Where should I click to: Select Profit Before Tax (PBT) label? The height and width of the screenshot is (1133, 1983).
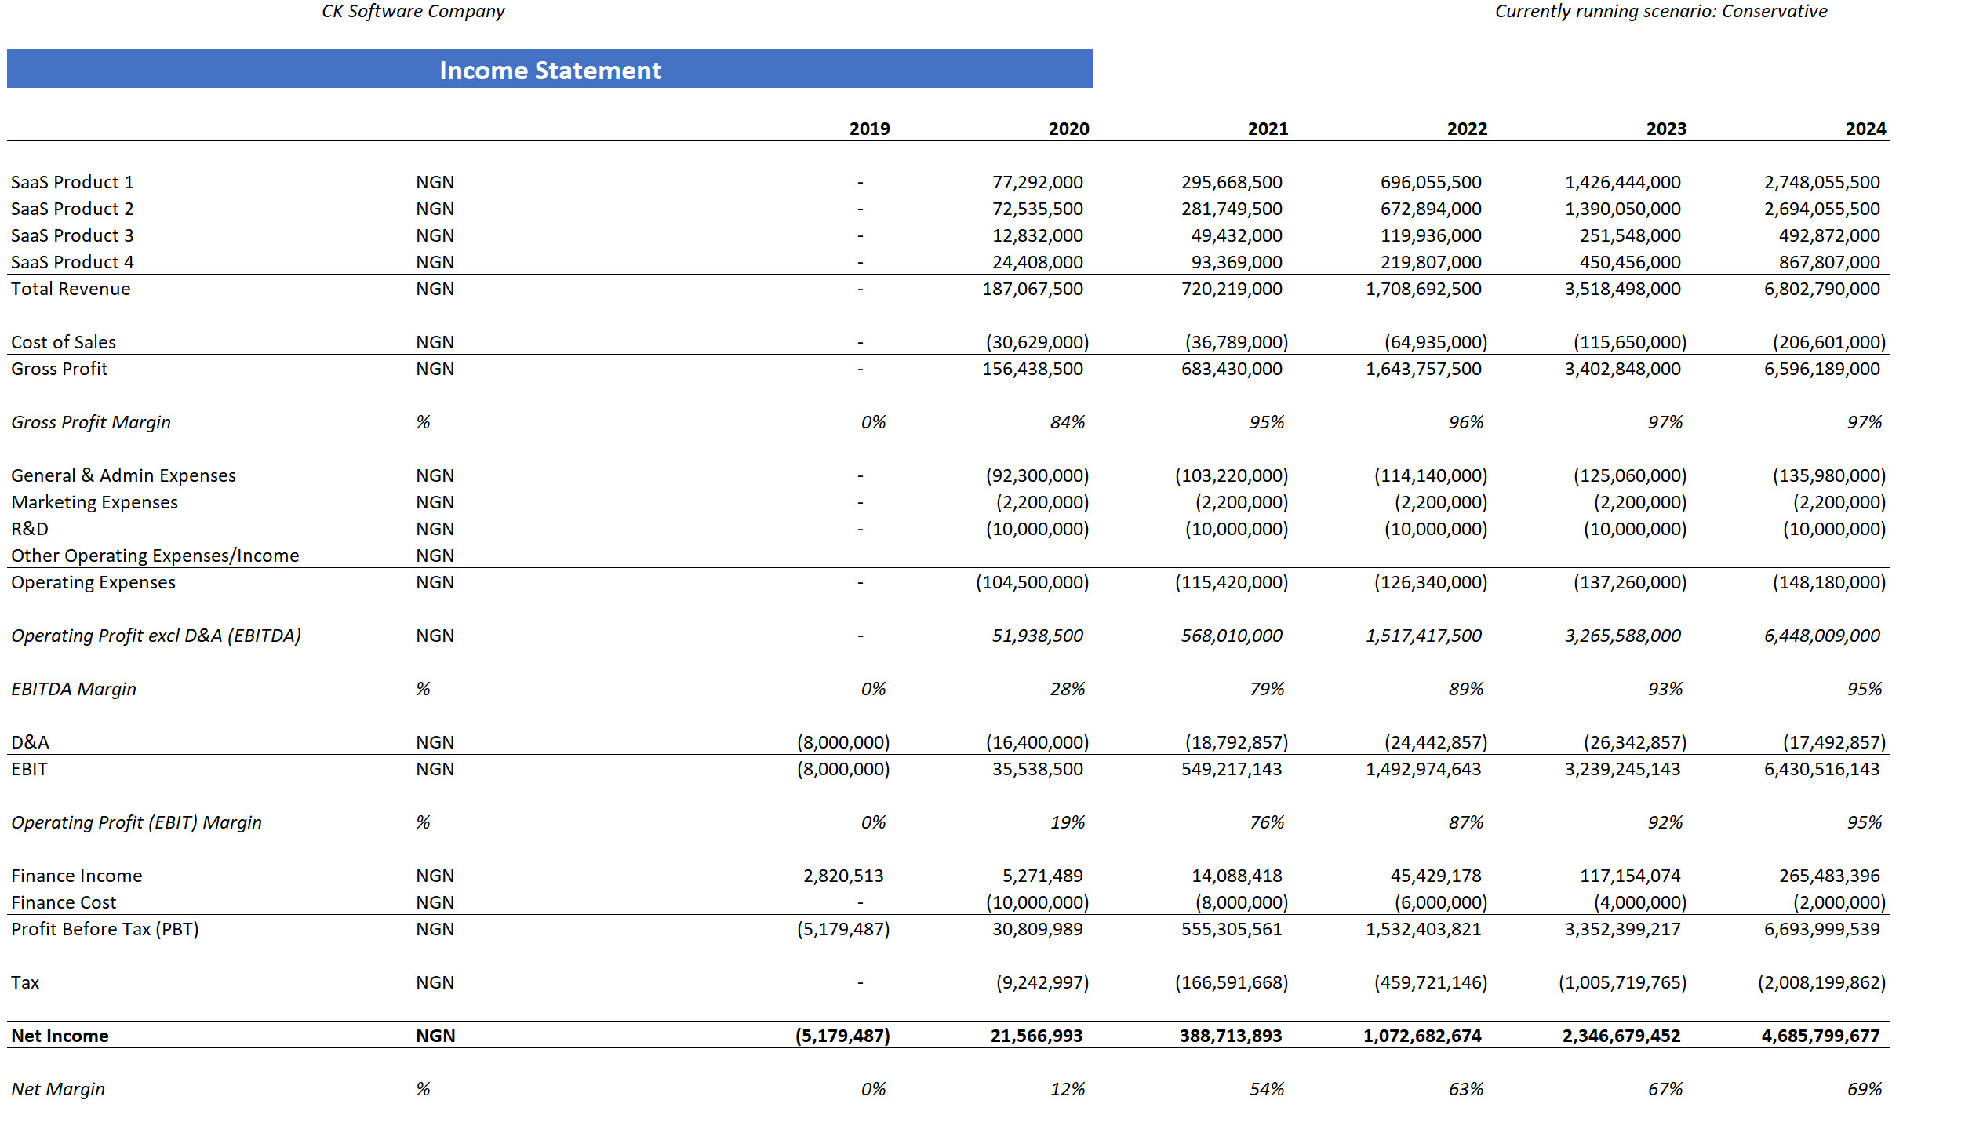click(104, 929)
